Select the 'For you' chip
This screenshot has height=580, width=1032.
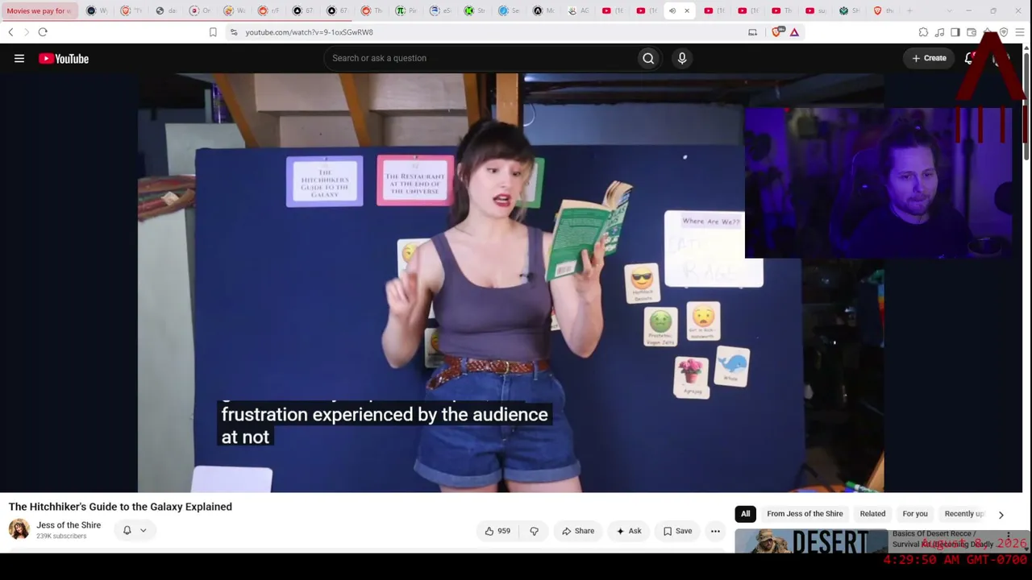915,514
